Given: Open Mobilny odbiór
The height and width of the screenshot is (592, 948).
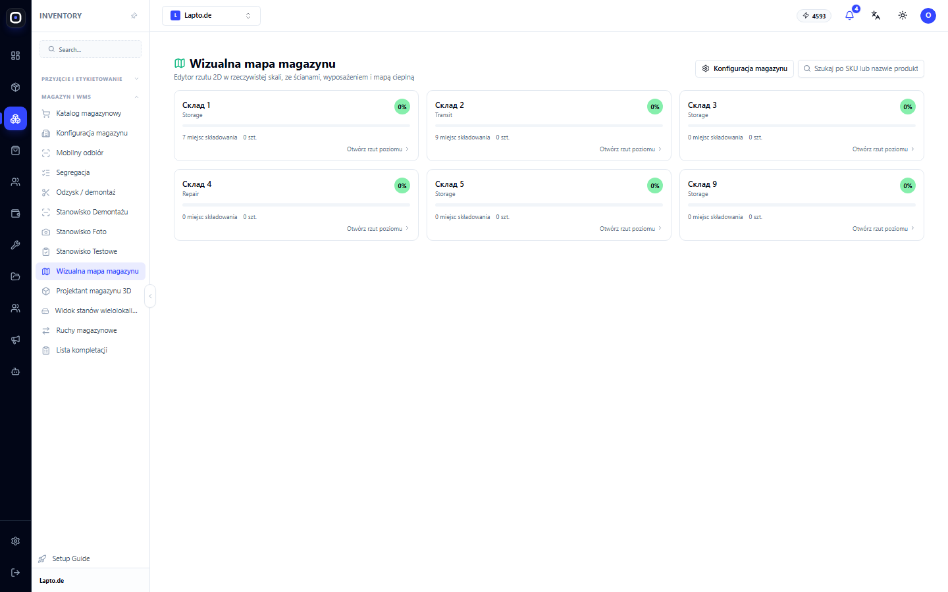Looking at the screenshot, I should [x=91, y=153].
